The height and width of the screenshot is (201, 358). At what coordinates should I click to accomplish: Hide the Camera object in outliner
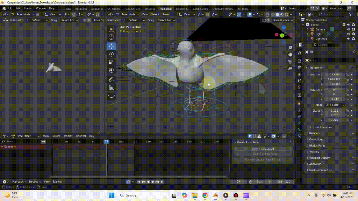pos(348,29)
